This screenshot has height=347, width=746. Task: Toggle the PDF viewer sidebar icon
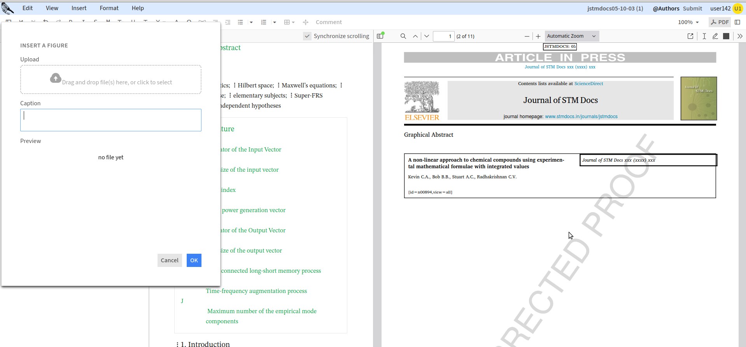point(380,36)
